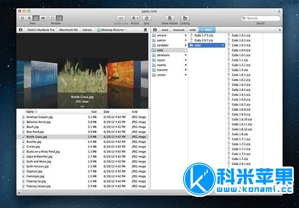Go to Library in path bar
This screenshot has width=299, height=208.
[x=87, y=30]
